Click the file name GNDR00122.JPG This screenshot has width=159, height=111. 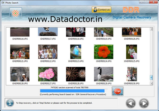click(48, 61)
